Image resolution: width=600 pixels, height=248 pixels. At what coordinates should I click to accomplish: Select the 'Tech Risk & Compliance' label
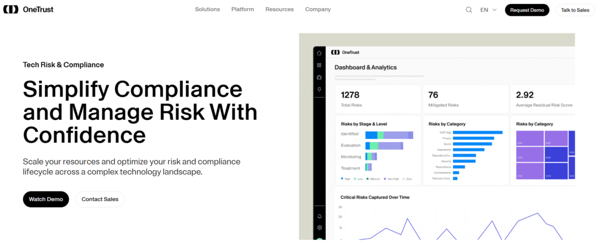pyautogui.click(x=63, y=65)
